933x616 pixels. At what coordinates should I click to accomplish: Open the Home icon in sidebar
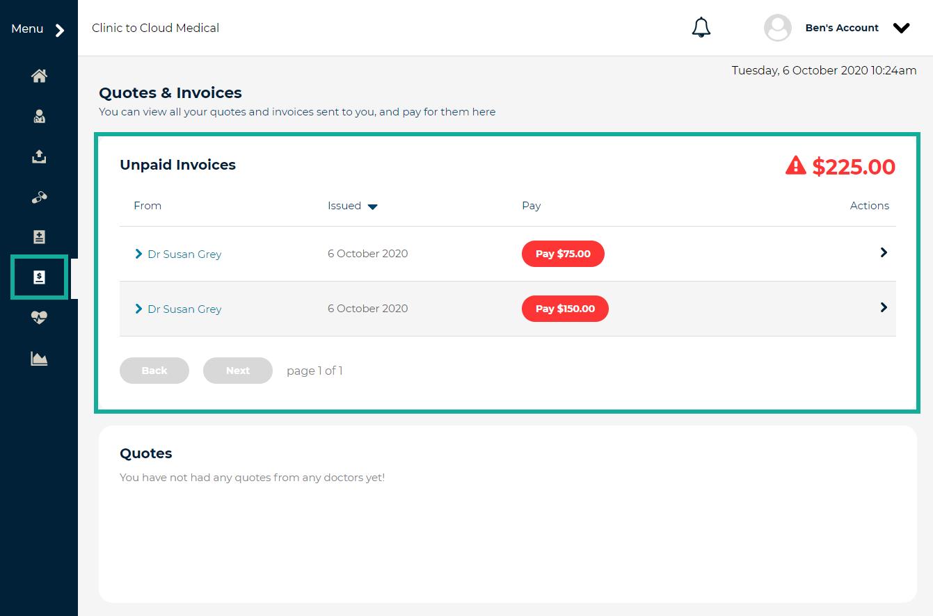click(x=39, y=76)
